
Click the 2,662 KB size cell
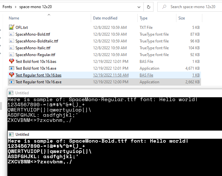coord(192,82)
